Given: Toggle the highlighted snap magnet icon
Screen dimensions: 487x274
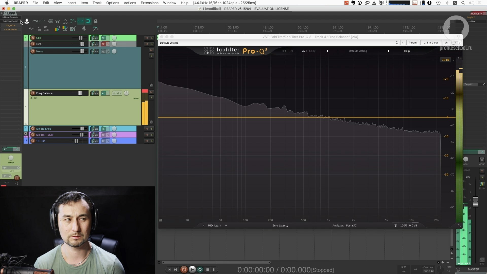Looking at the screenshot, I should click(88, 21).
